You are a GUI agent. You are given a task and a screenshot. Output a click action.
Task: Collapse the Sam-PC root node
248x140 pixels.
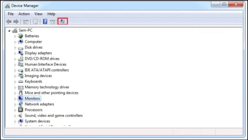pyautogui.click(x=10, y=30)
